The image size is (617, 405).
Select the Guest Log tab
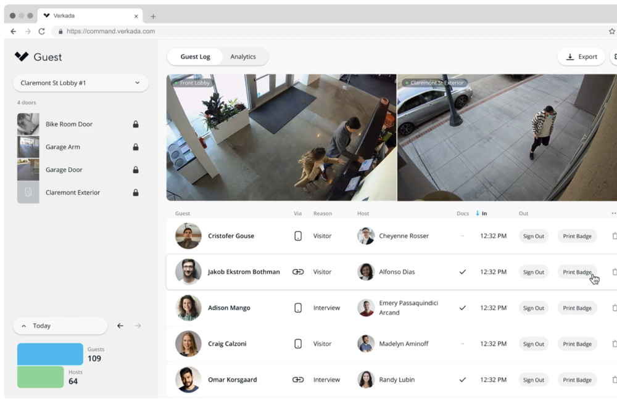point(195,57)
